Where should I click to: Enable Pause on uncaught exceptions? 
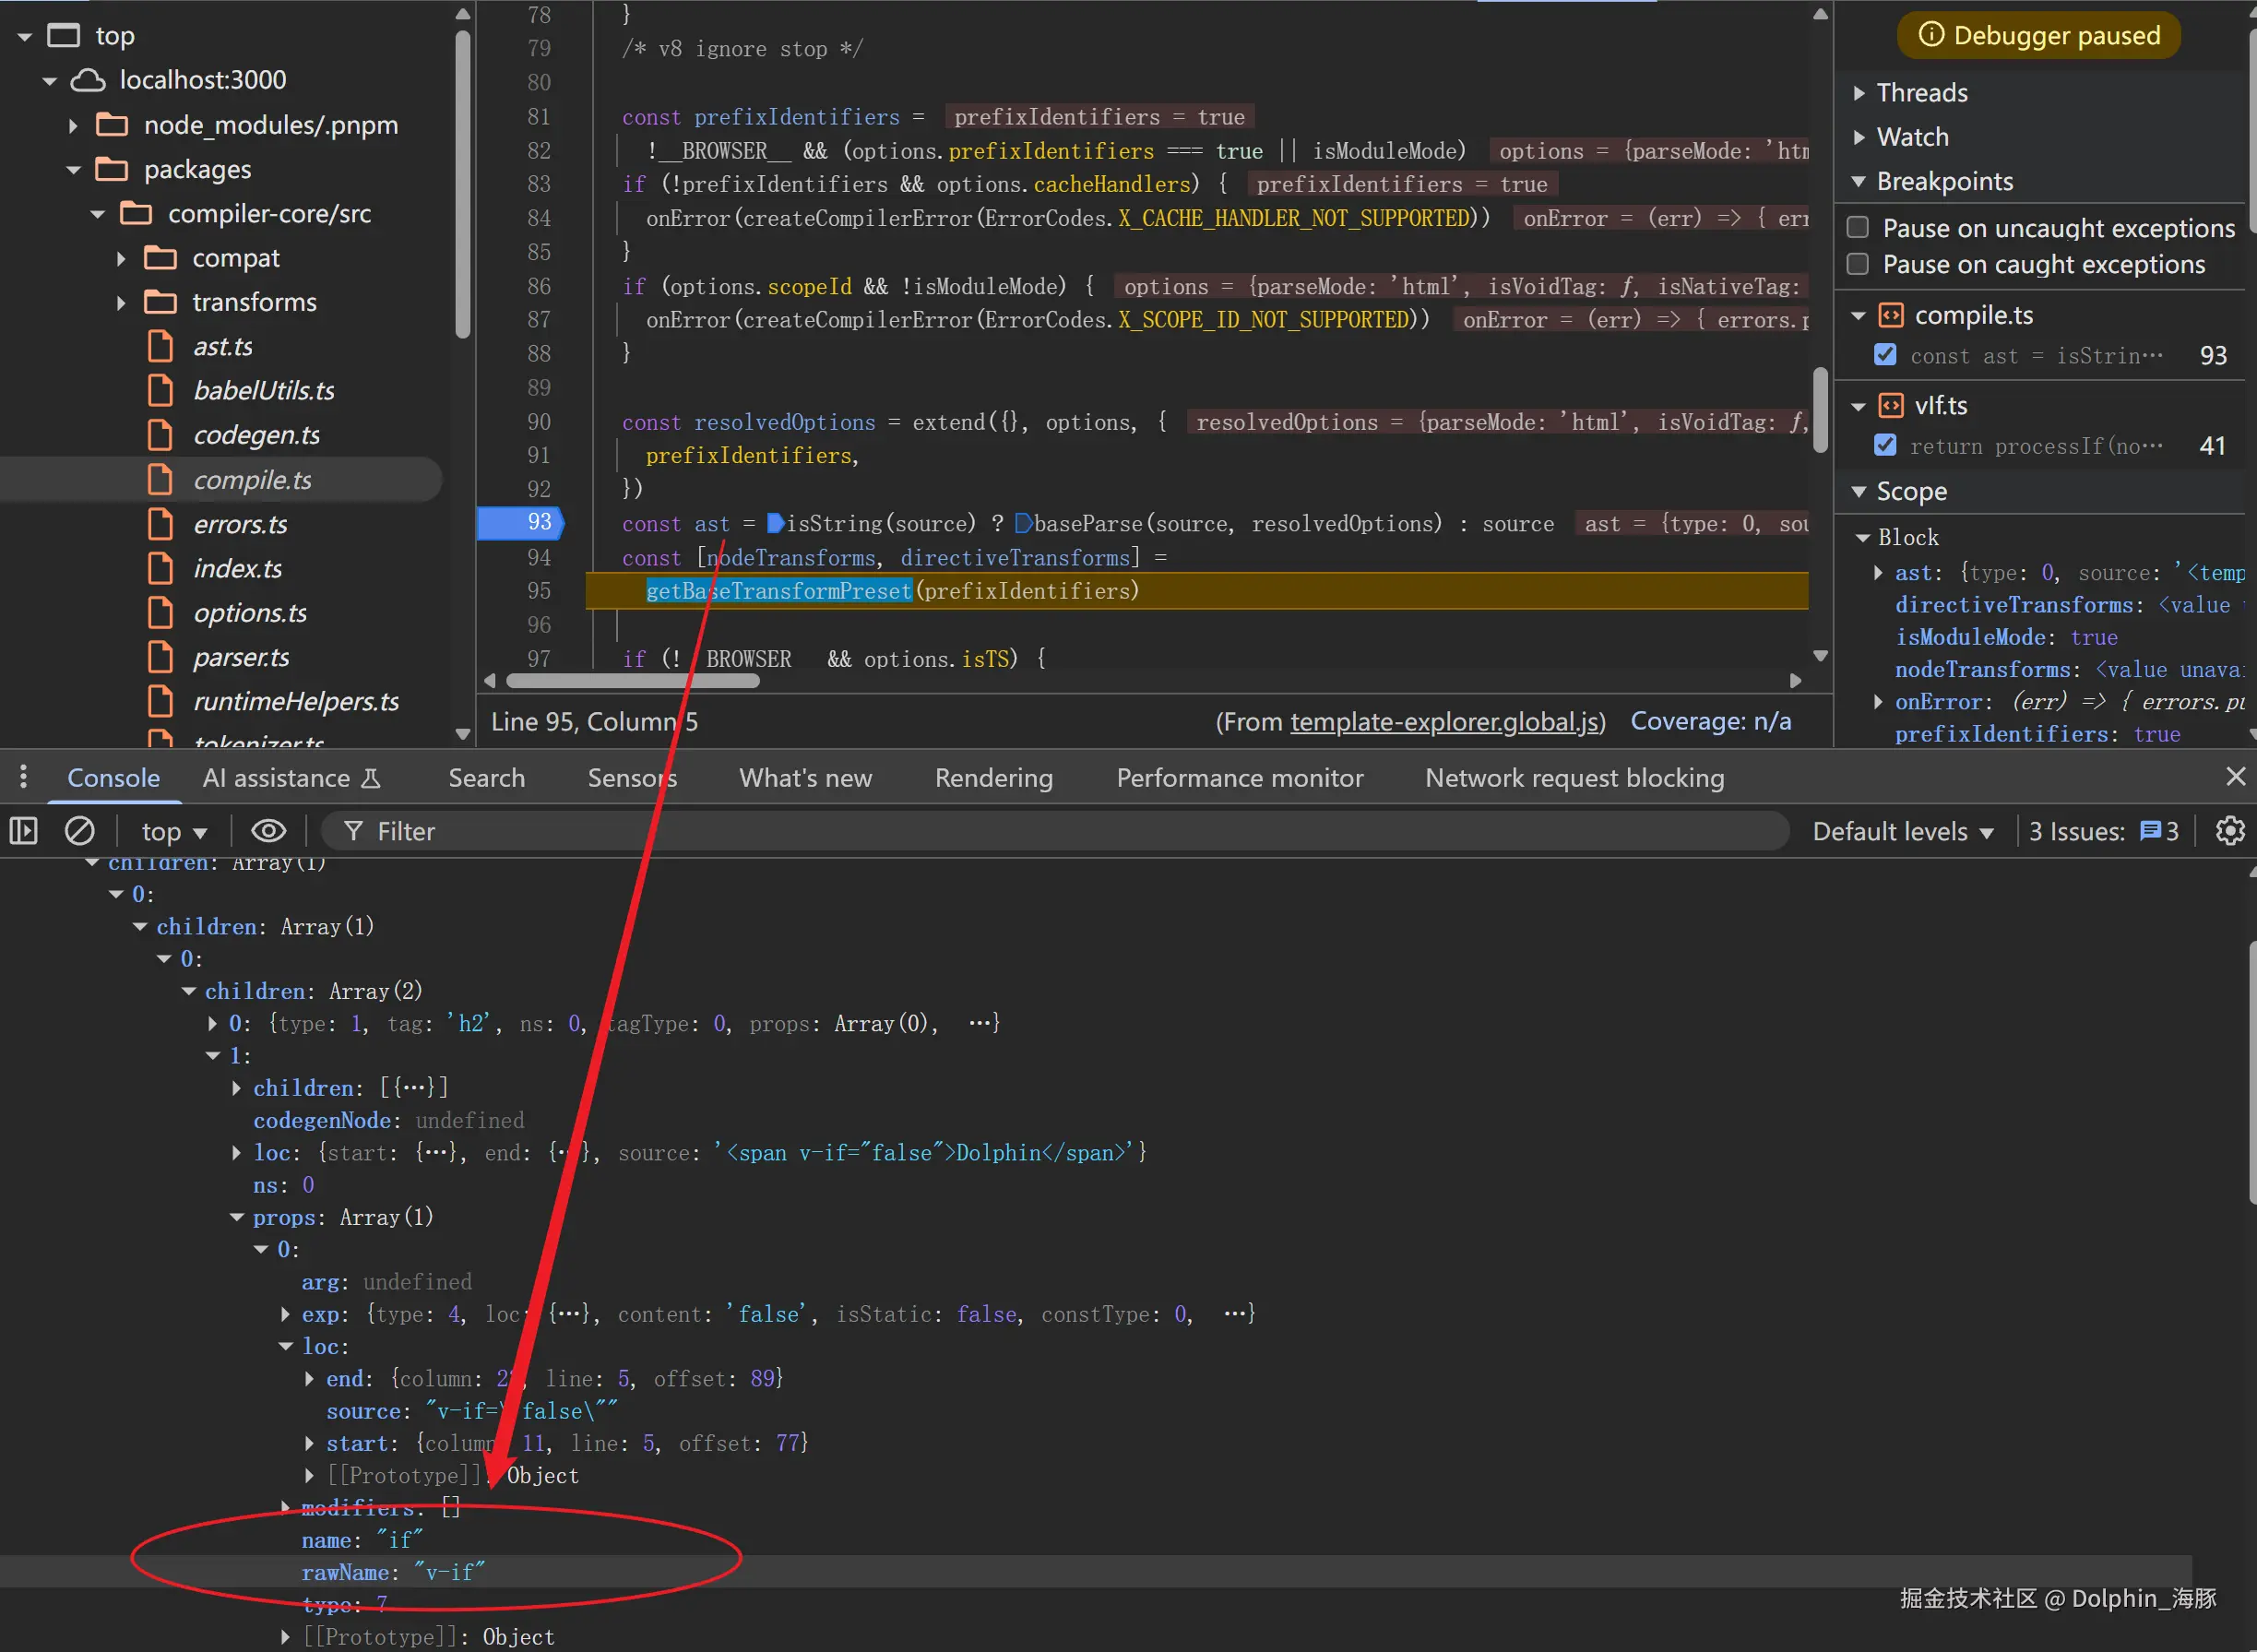coord(1858,228)
